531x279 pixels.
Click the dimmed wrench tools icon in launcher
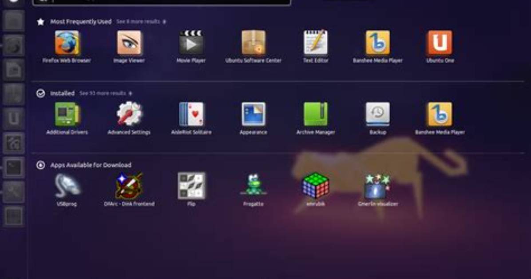pyautogui.click(x=14, y=192)
